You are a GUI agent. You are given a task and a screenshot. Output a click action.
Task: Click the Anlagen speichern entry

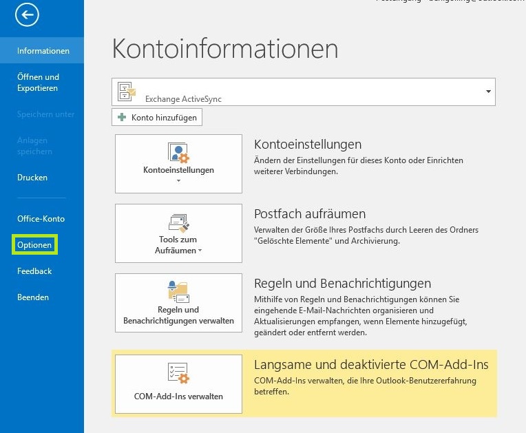(x=34, y=146)
